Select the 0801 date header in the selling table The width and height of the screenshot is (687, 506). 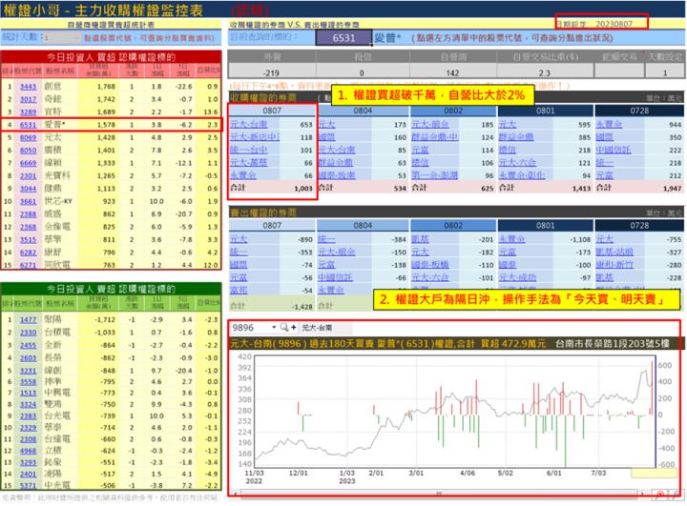pos(545,226)
